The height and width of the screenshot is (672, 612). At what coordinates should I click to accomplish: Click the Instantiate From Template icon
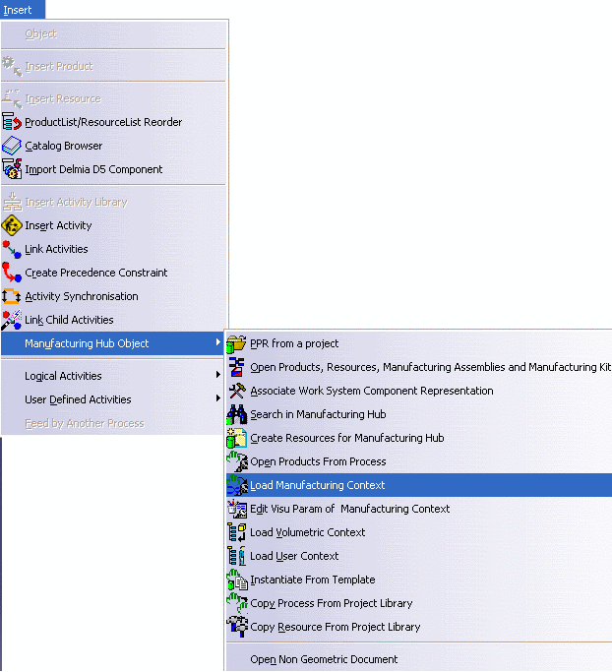tap(237, 580)
